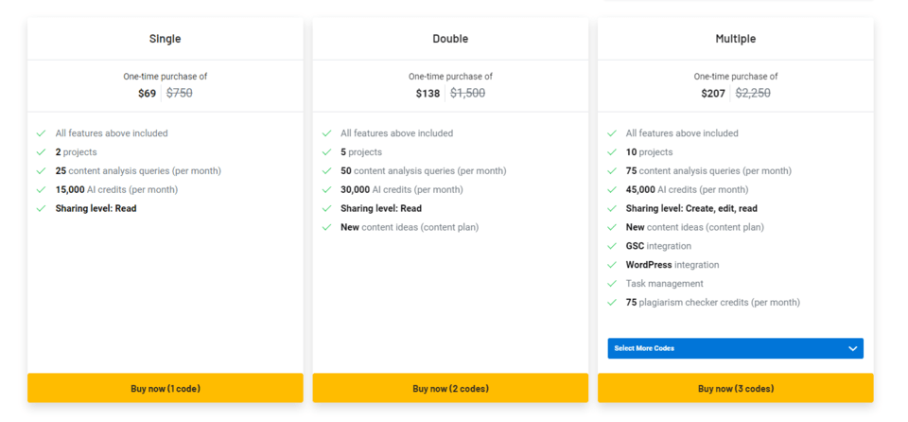908x422 pixels.
Task: Click chevron arrow on Select More Codes
Action: tap(852, 348)
